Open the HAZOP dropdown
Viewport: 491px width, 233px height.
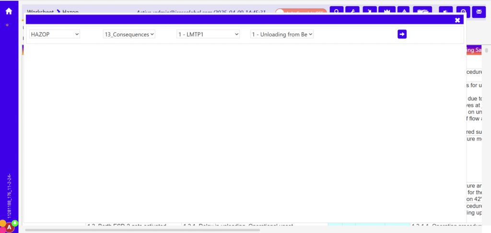tap(54, 34)
